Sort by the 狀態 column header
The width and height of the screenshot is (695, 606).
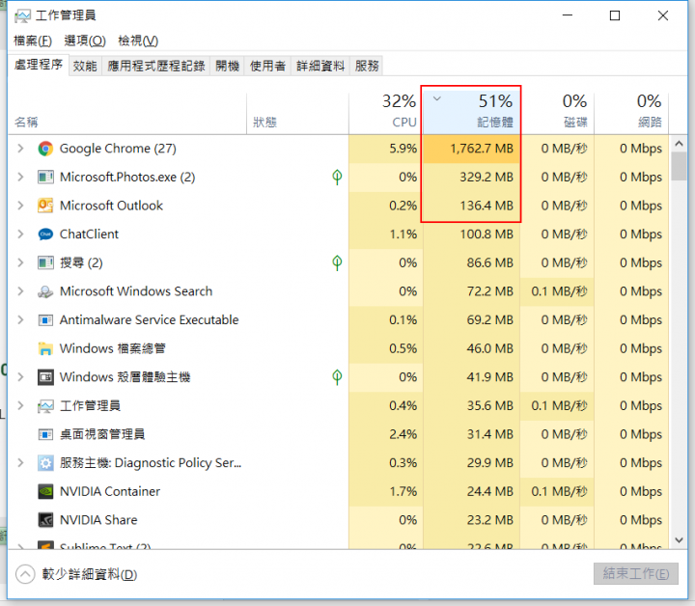click(x=298, y=113)
